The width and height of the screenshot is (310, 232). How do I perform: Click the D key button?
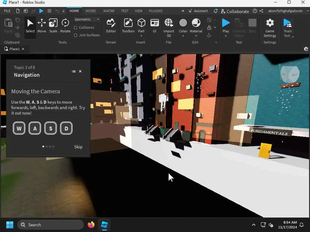tap(66, 128)
